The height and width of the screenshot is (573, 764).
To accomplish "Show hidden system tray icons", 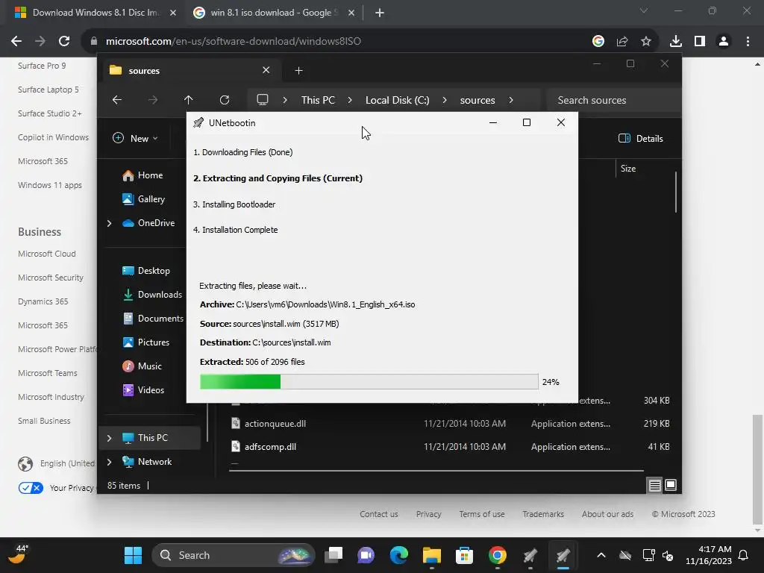I will [601, 555].
